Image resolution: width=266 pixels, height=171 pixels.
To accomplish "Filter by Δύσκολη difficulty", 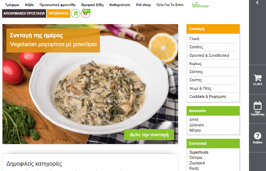I will point(196,125).
